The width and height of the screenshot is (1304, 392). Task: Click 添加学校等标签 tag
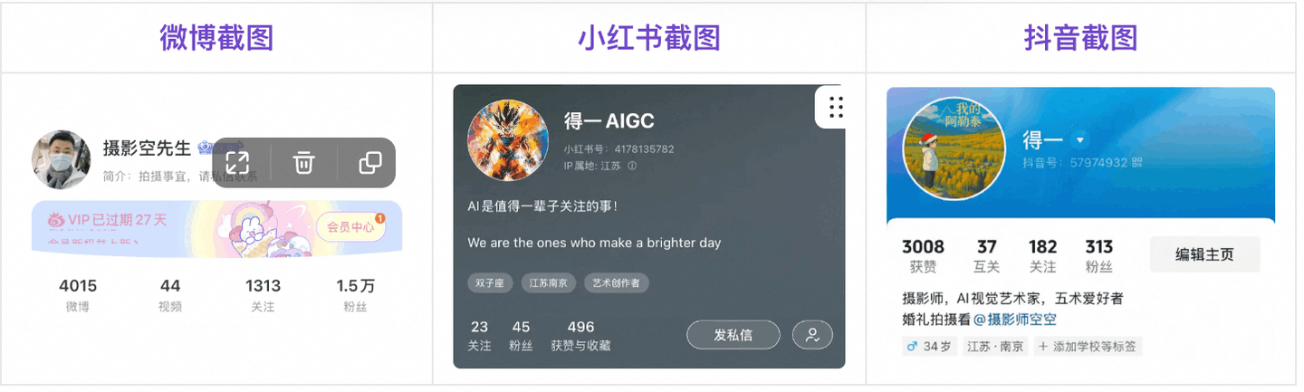point(1088,346)
